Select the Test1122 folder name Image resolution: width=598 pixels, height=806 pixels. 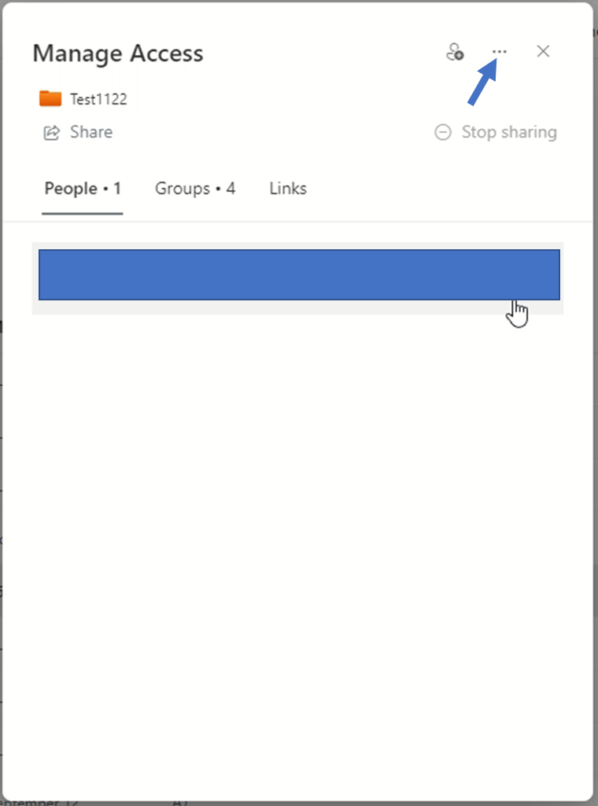[x=98, y=99]
